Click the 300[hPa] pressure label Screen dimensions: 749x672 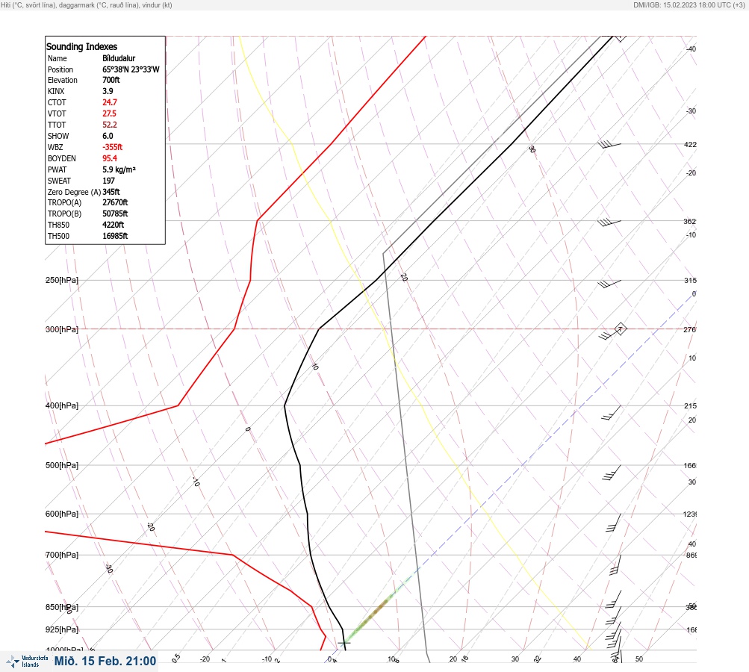[62, 329]
